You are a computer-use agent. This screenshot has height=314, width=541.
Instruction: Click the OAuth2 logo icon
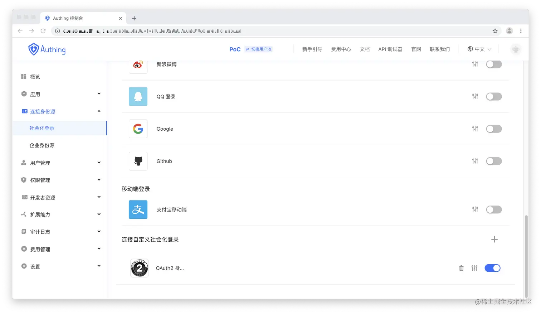point(140,268)
